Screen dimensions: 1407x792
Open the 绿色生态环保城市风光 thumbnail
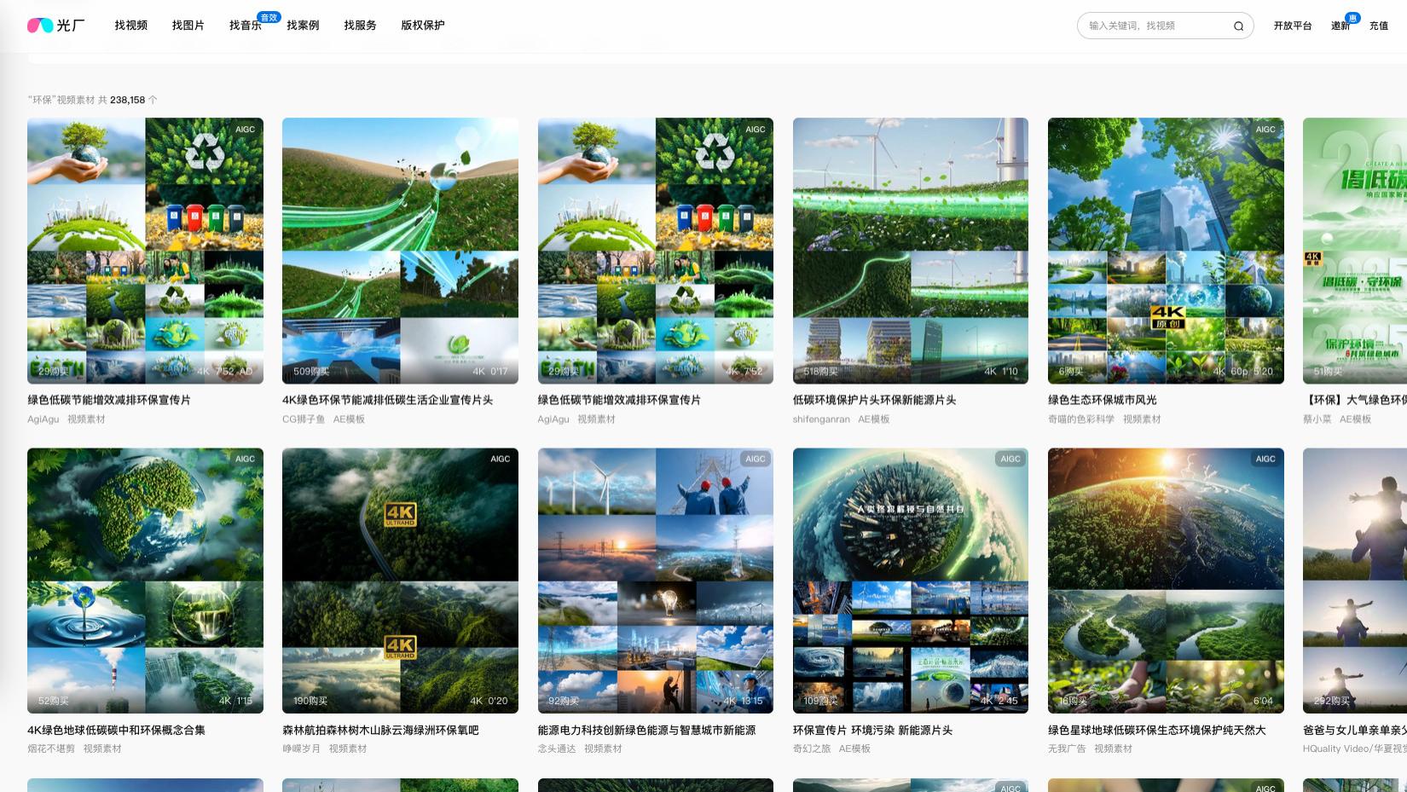[1166, 251]
